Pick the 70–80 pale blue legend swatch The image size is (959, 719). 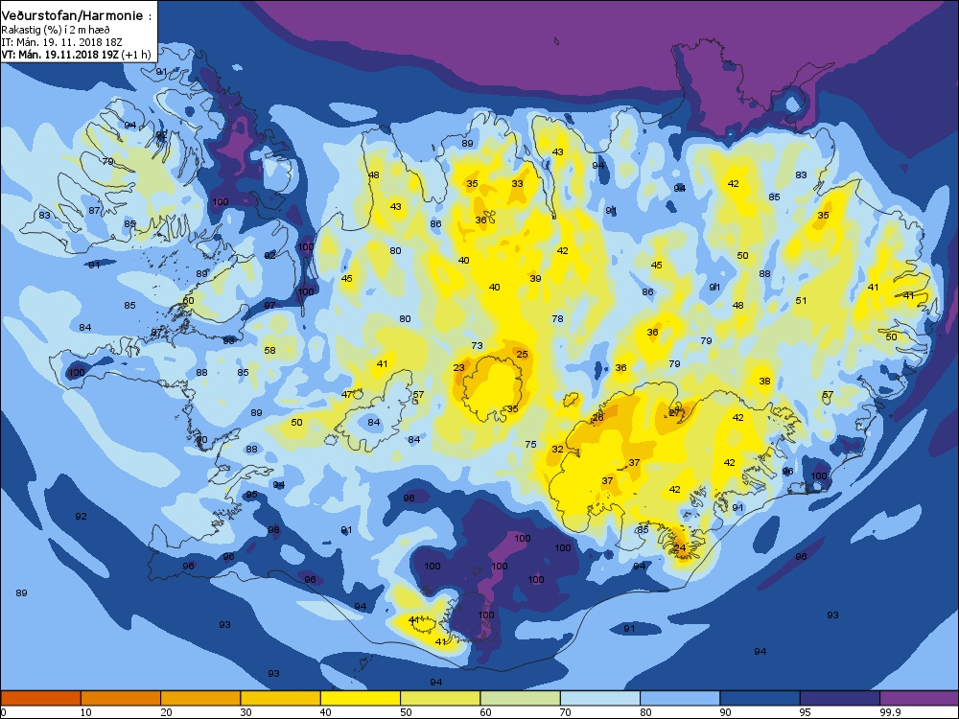tap(600, 698)
